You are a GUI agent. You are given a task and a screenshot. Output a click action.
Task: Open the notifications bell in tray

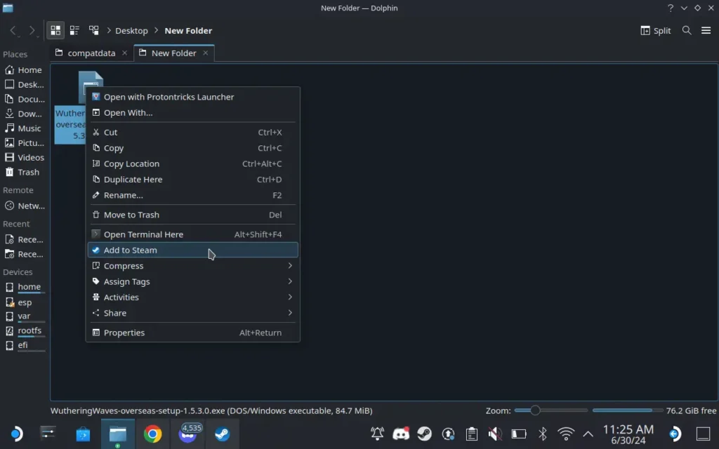click(377, 434)
